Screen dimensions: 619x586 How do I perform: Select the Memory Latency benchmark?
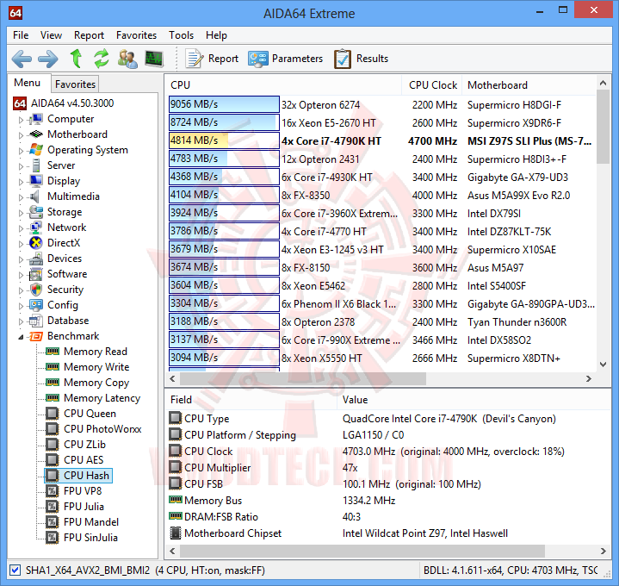102,398
